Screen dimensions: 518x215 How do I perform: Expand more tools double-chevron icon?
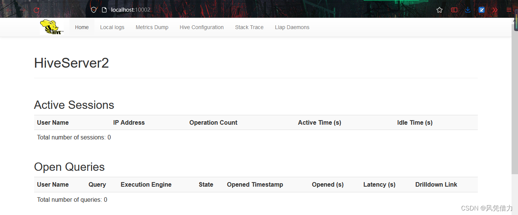pos(495,10)
